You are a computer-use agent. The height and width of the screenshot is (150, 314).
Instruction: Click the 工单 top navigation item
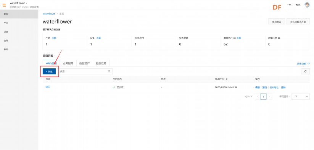point(289,5)
